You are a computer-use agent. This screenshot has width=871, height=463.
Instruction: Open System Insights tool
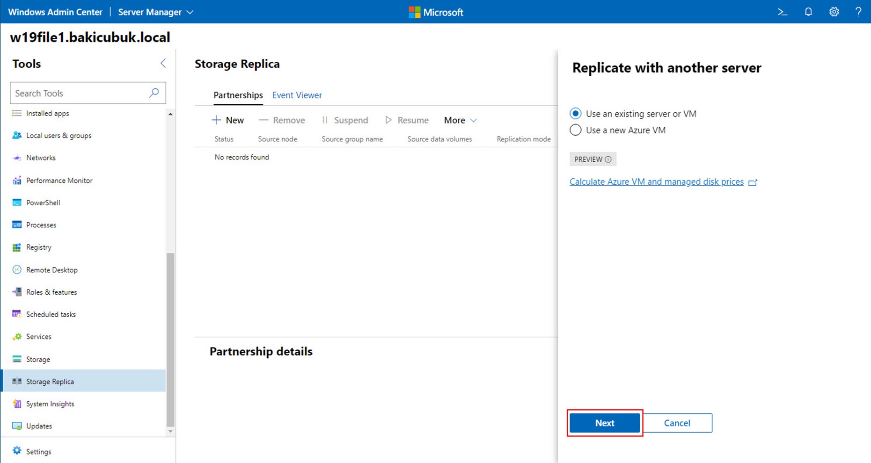pyautogui.click(x=84, y=404)
